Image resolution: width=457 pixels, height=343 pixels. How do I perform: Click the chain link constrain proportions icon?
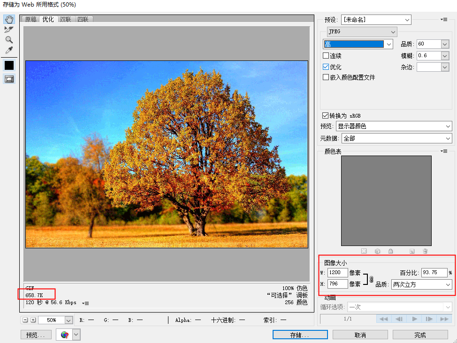tap(371, 280)
